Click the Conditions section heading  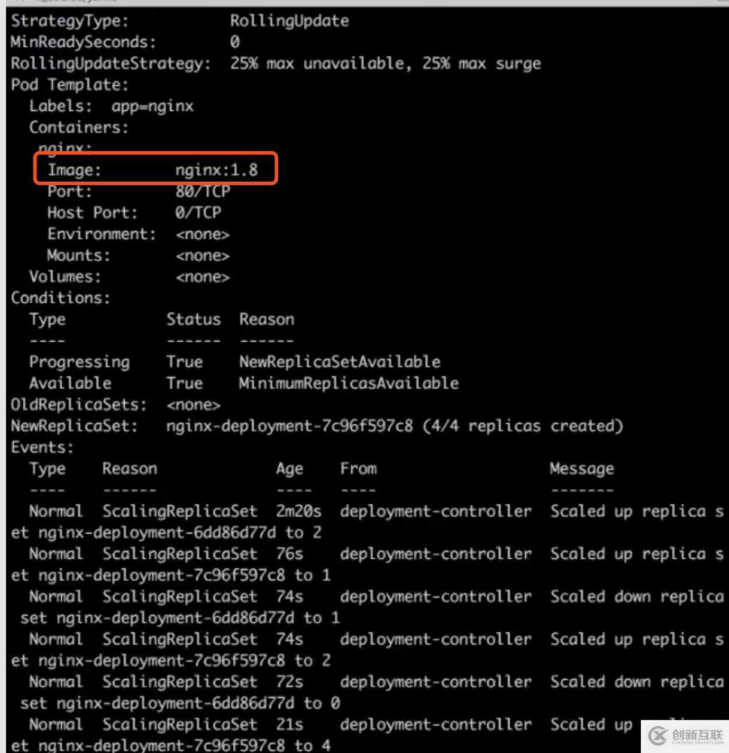[61, 298]
